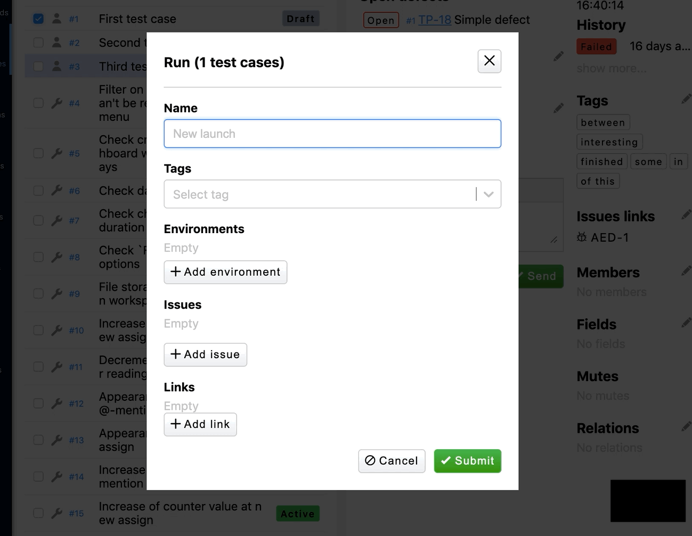Click the Members edit pencil icon
The width and height of the screenshot is (692, 536).
point(686,271)
